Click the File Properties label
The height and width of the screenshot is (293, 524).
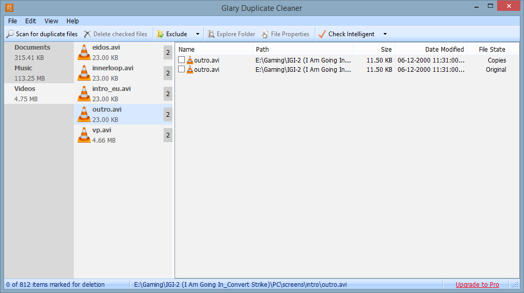point(290,34)
